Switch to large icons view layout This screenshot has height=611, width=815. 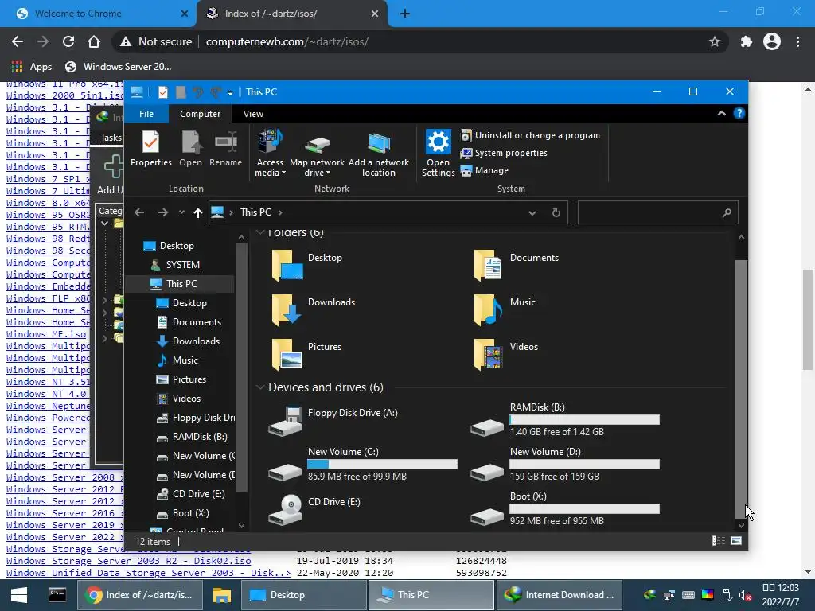(736, 541)
